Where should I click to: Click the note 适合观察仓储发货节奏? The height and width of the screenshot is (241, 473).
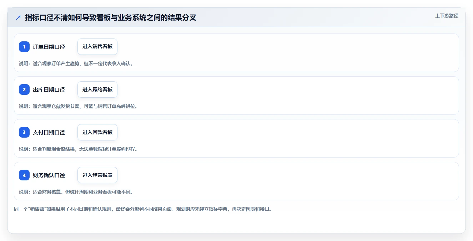[x=78, y=106]
